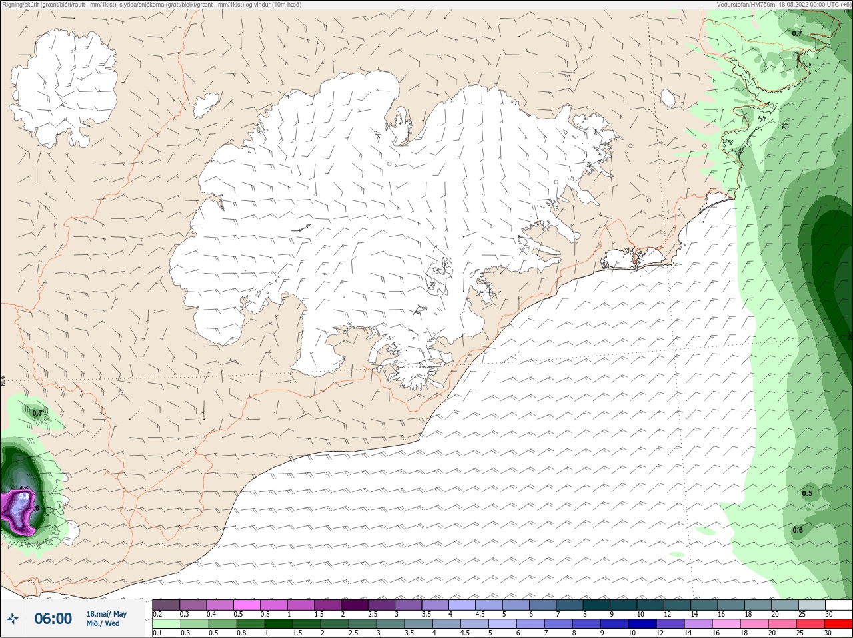This screenshot has width=853, height=638.
Task: Click the dark green 1 swatch in bottom row
Action: [x=277, y=624]
